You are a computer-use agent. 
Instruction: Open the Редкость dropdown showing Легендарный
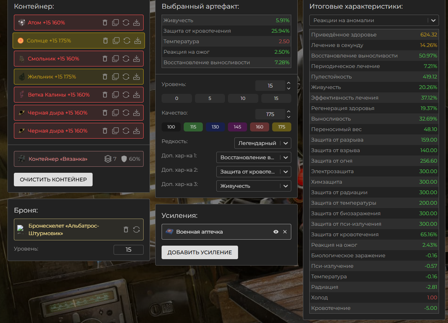tap(262, 143)
